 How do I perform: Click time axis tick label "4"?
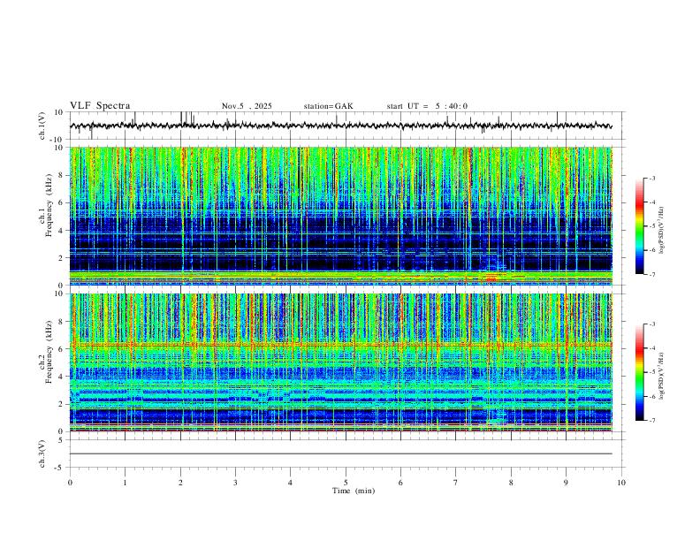coord(290,483)
